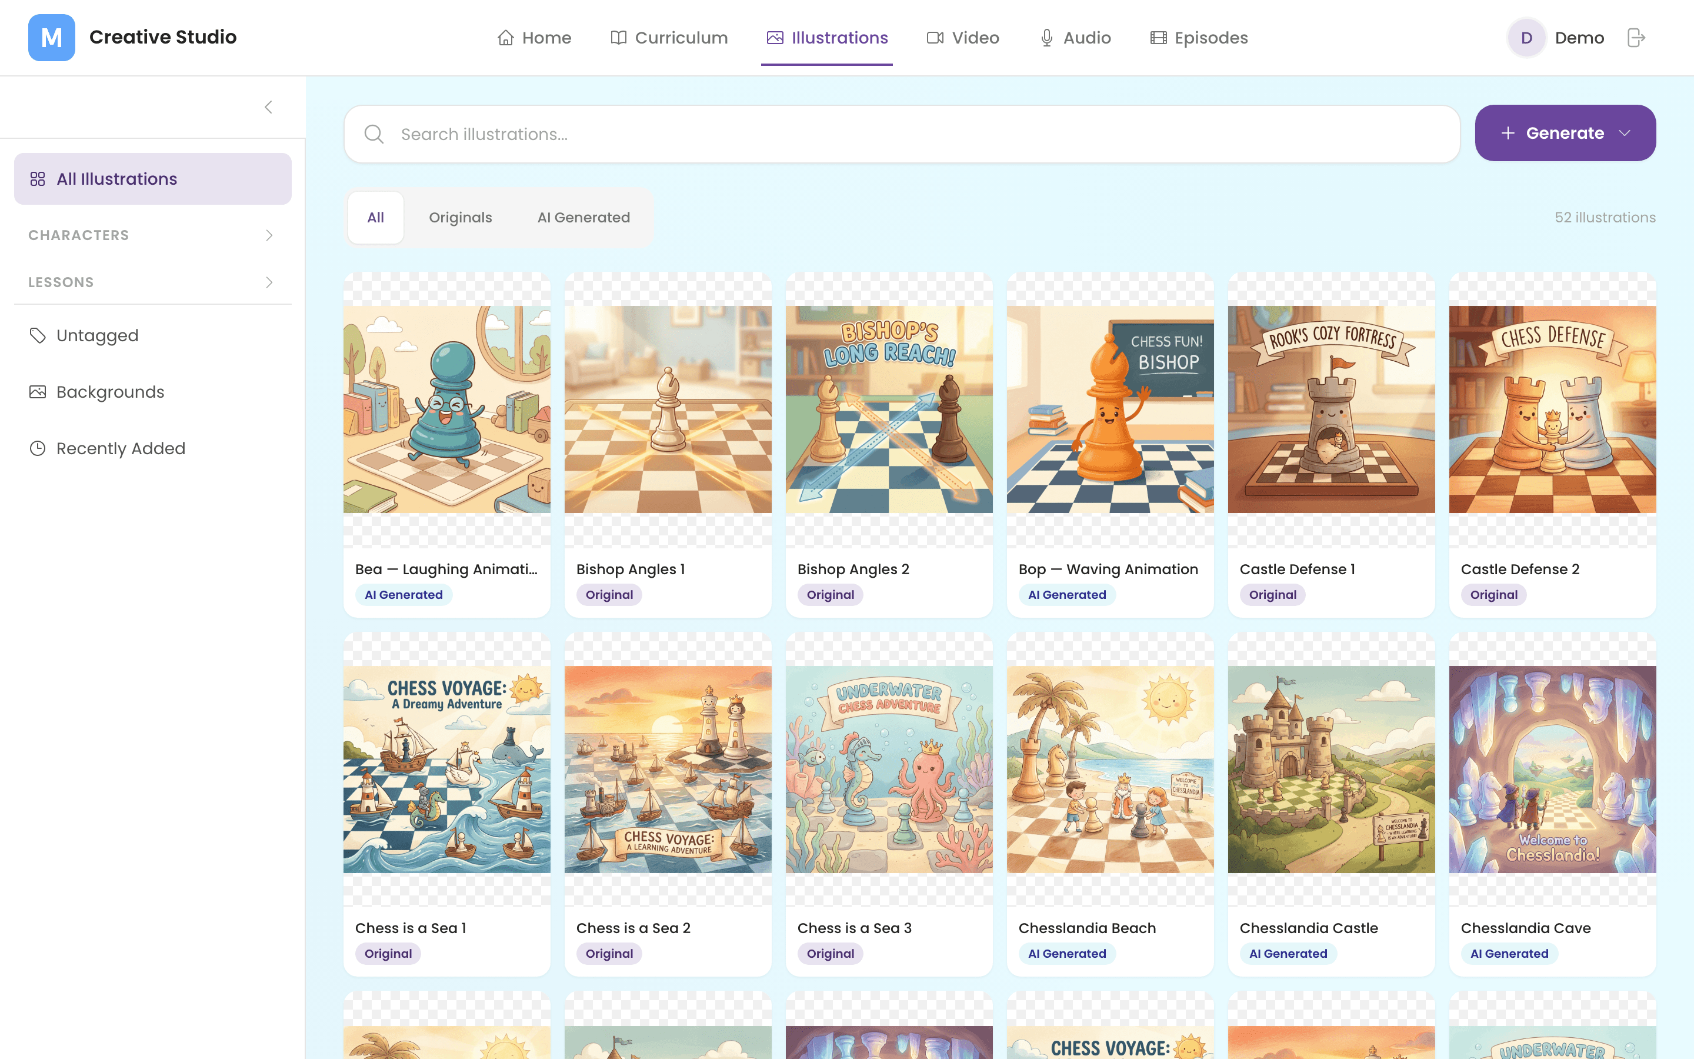
Task: Click the Video camera icon
Action: click(935, 38)
